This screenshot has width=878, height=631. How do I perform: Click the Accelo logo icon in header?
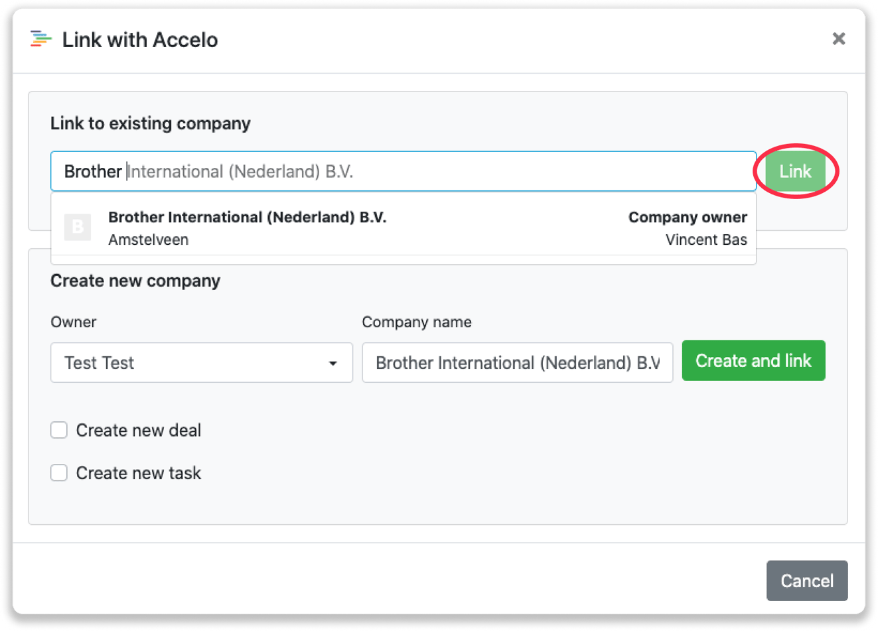40,39
